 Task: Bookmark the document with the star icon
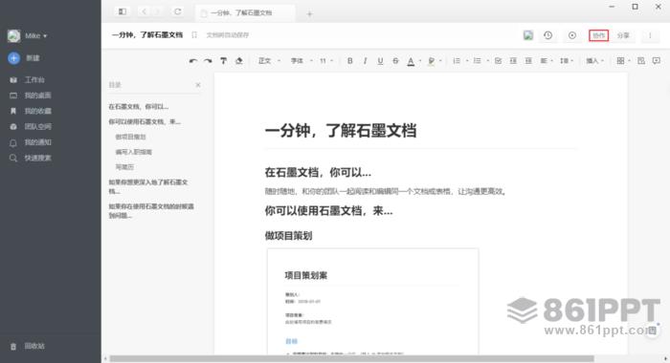click(x=194, y=35)
